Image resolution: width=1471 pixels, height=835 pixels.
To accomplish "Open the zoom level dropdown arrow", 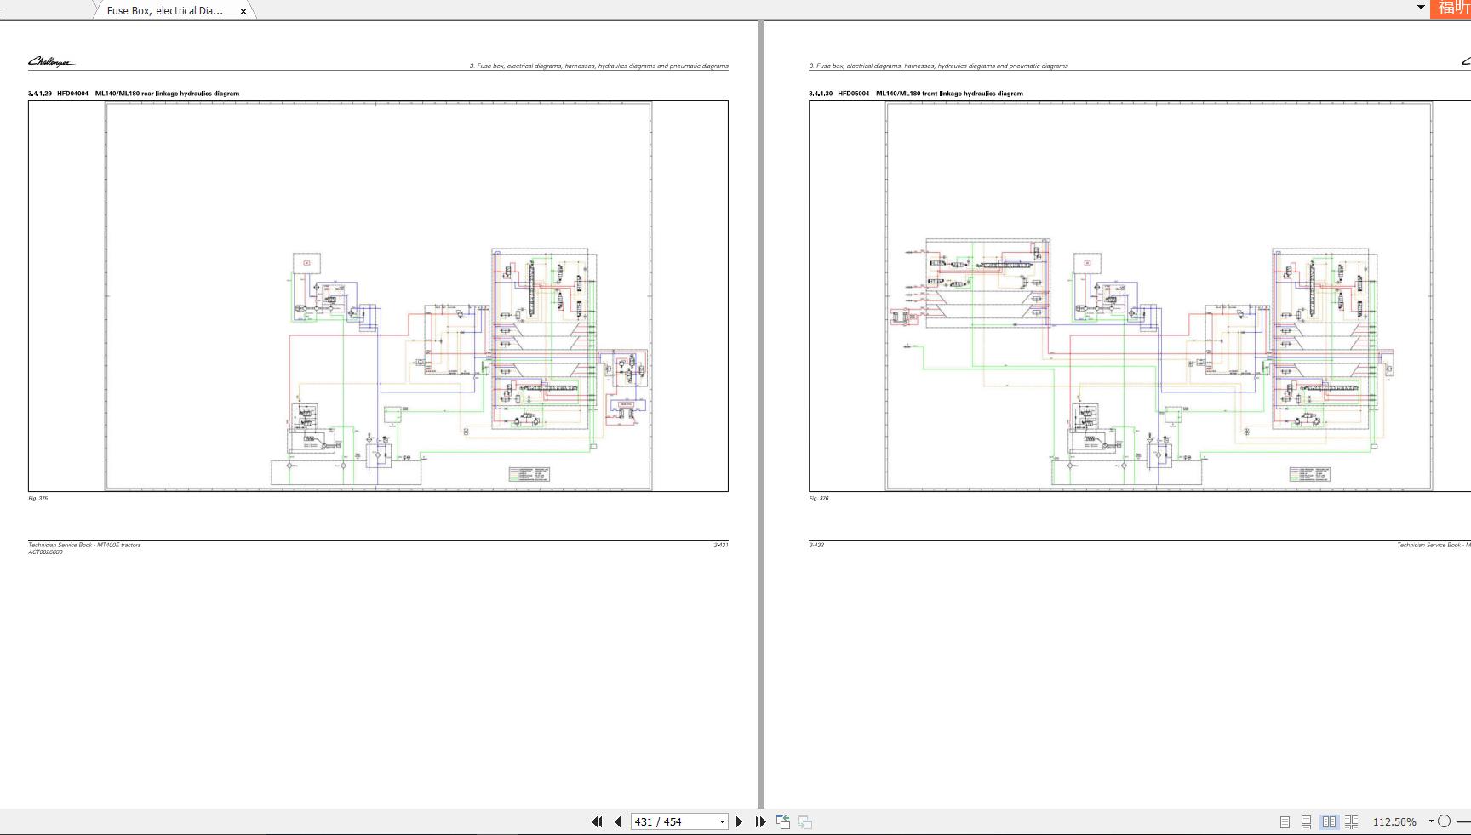I will [1430, 821].
